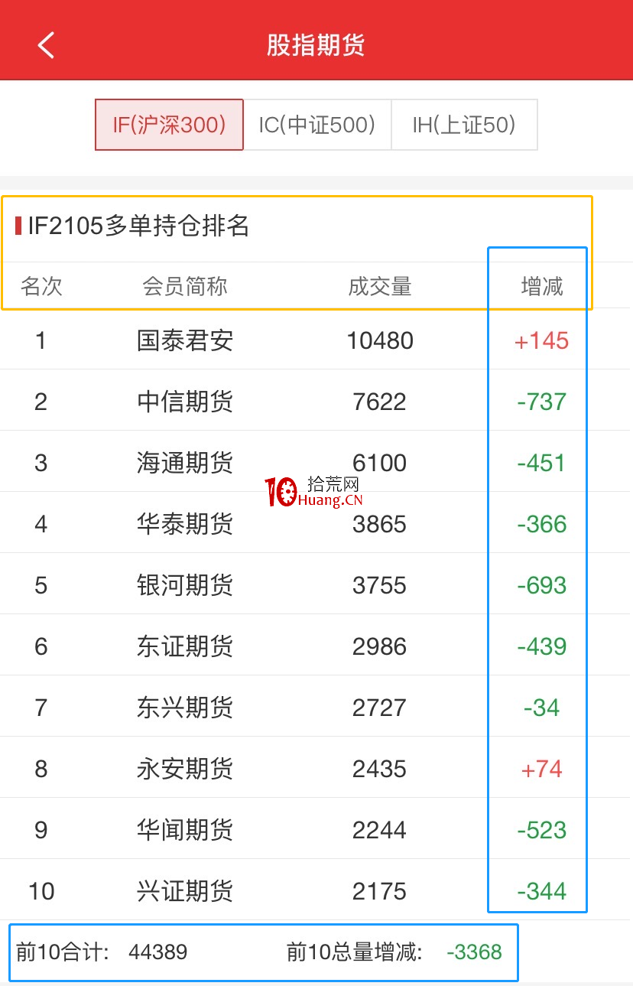Image resolution: width=633 pixels, height=986 pixels.
Task: Tap the 成交量 column header
Action: 380,286
